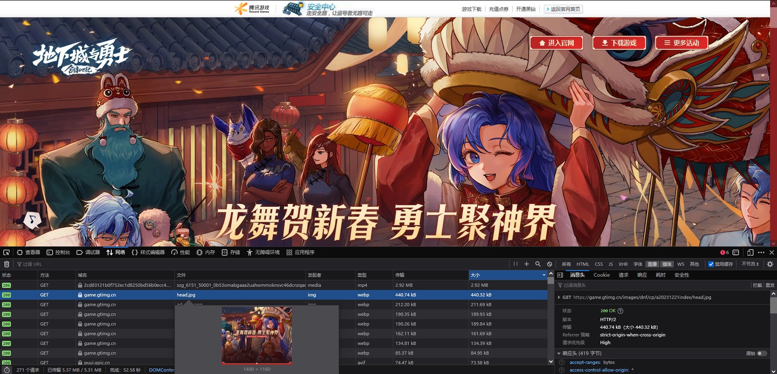Click the help icon next to 200 OK
The width and height of the screenshot is (777, 374).
click(620, 311)
